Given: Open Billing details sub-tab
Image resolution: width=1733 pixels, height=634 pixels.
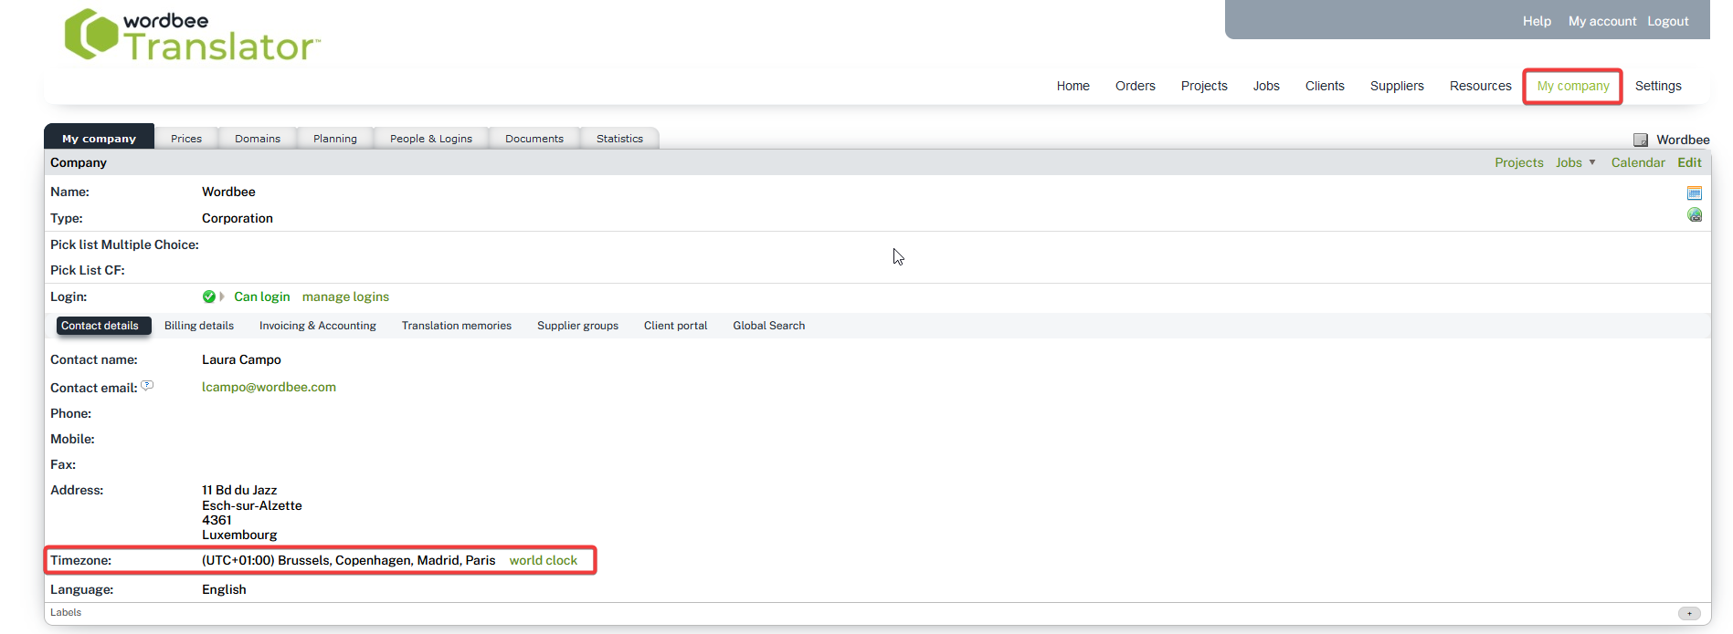Looking at the screenshot, I should tap(198, 326).
